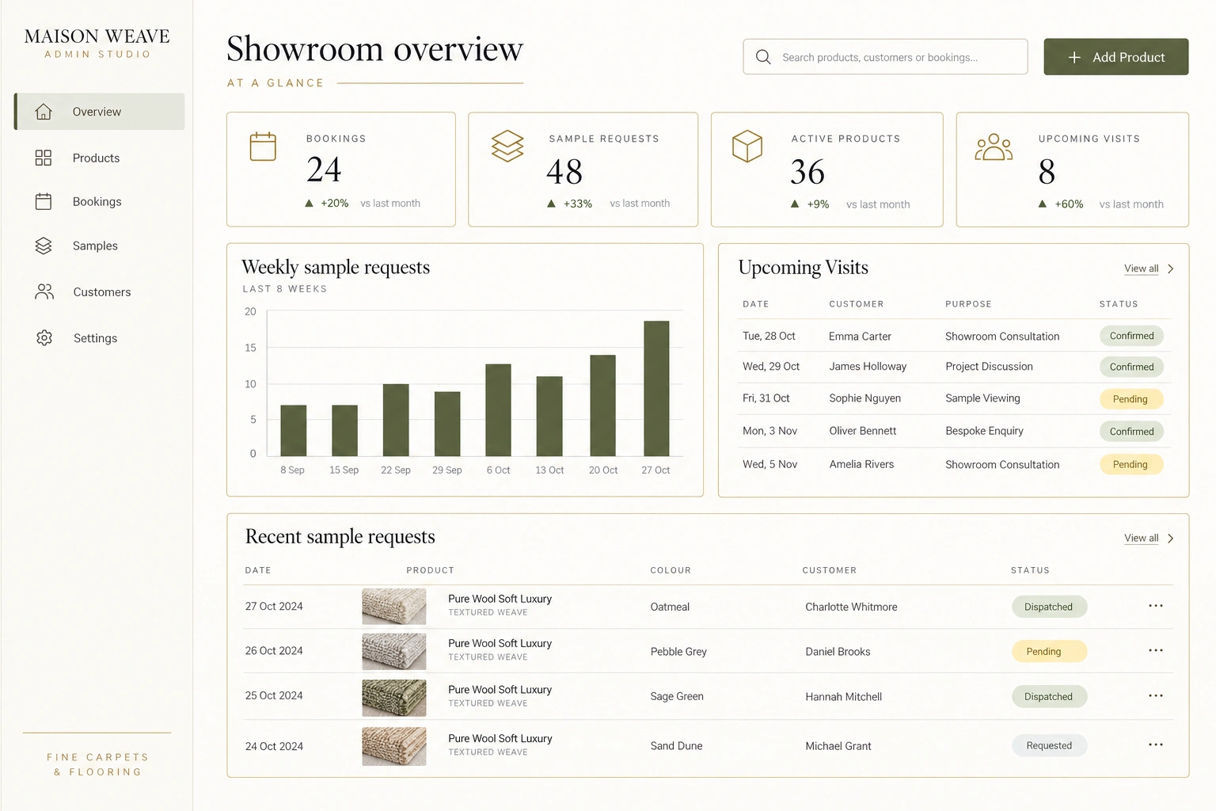
Task: Click the plus icon in Add Product
Action: (x=1074, y=57)
